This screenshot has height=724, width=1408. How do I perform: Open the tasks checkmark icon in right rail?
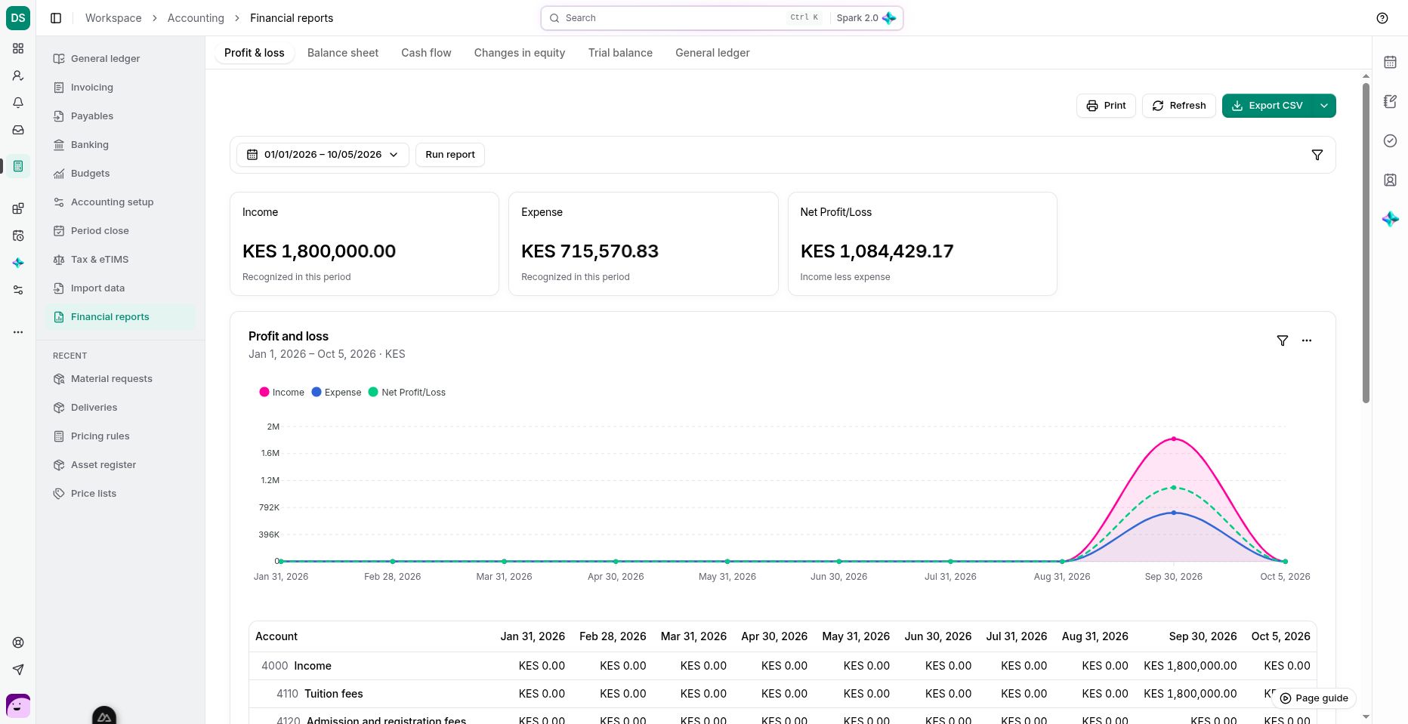1390,140
